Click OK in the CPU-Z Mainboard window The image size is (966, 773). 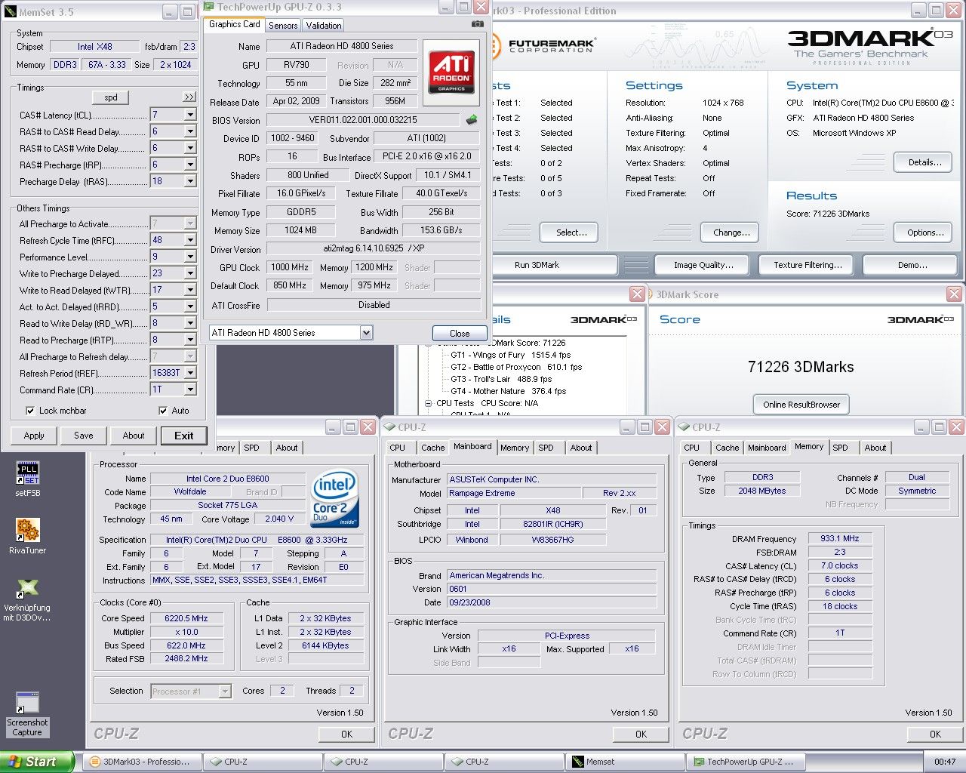[x=641, y=734]
